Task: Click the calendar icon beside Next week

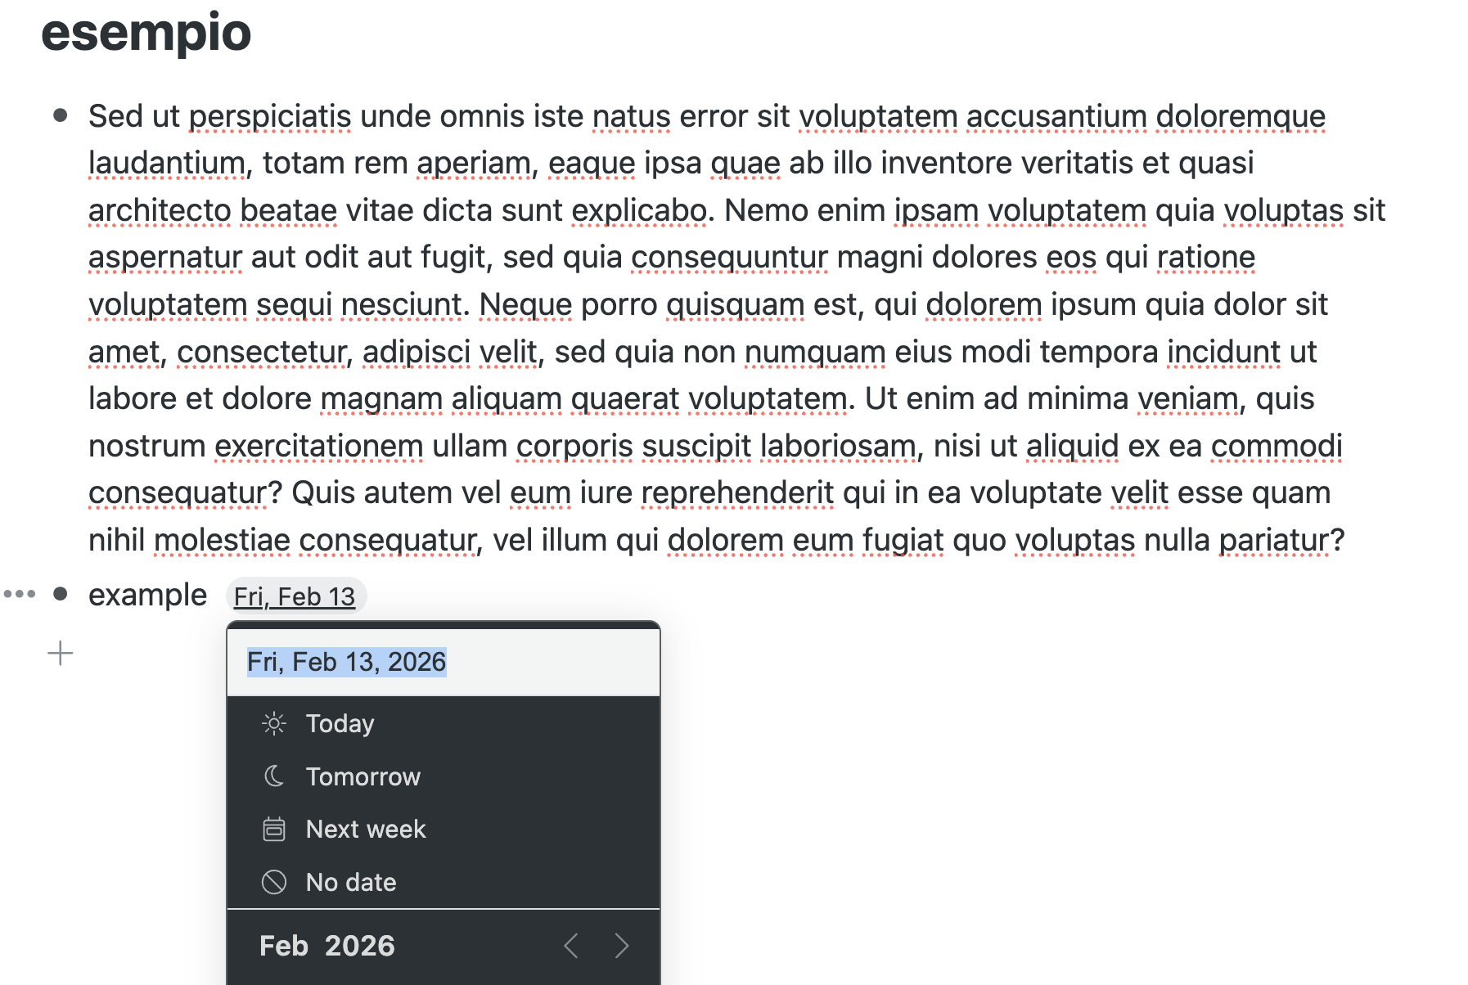Action: 274,829
